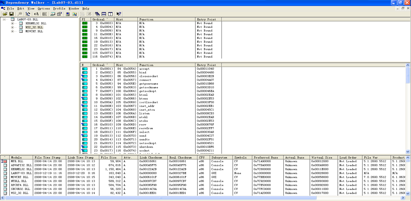Viewport: 411px width, 201px height.
Task: Select the connect export row
Action: point(151,80)
